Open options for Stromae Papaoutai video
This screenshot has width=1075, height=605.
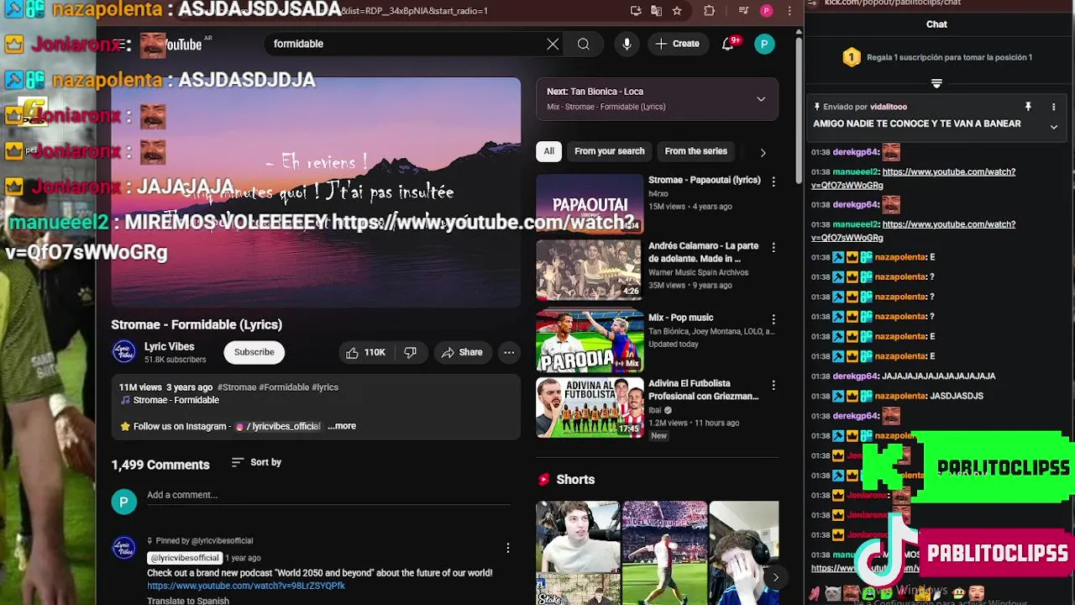pyautogui.click(x=773, y=181)
